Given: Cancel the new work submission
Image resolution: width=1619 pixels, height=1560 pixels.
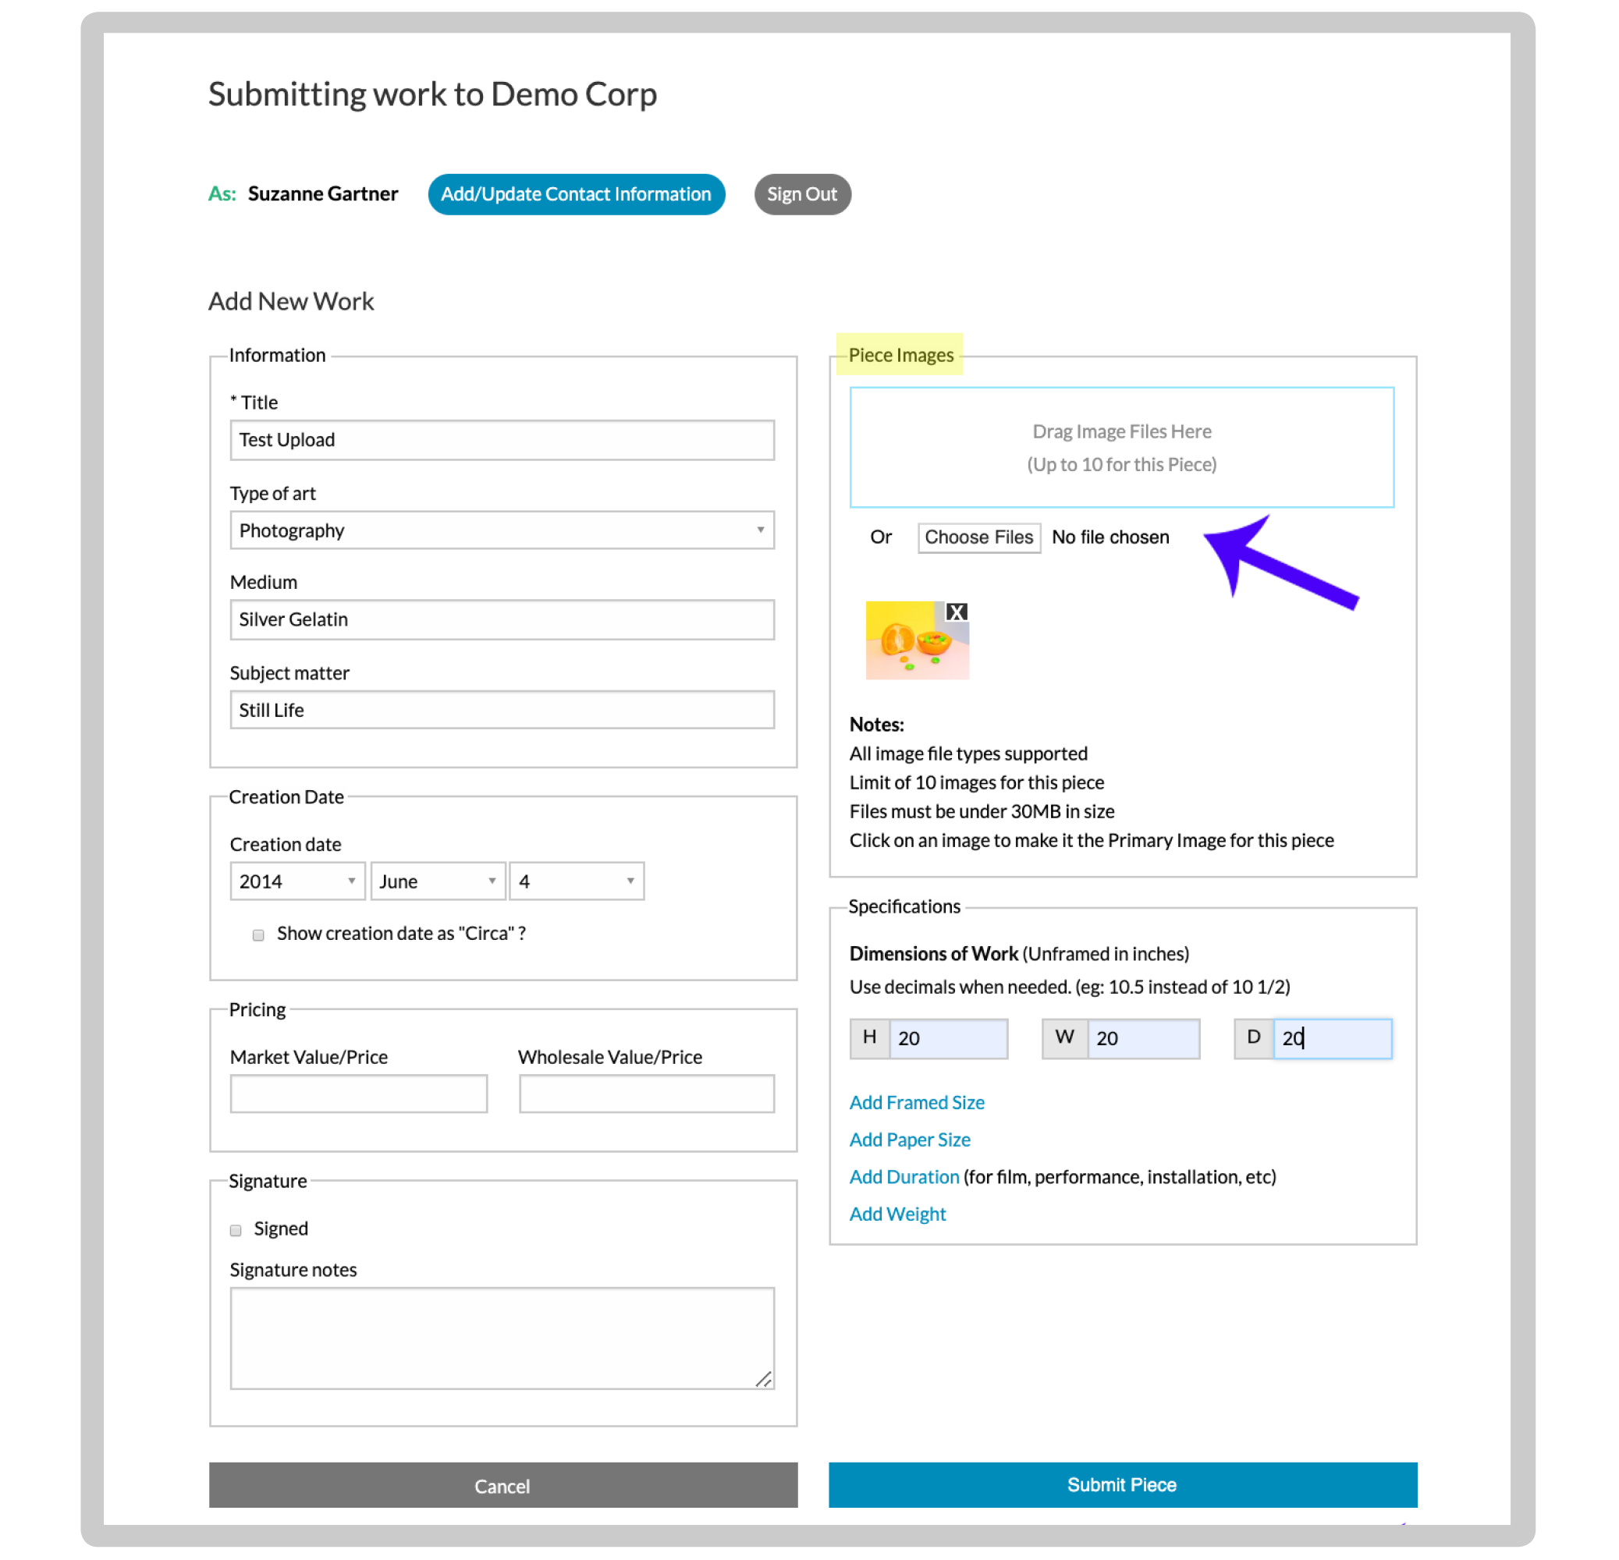Looking at the screenshot, I should click(502, 1486).
